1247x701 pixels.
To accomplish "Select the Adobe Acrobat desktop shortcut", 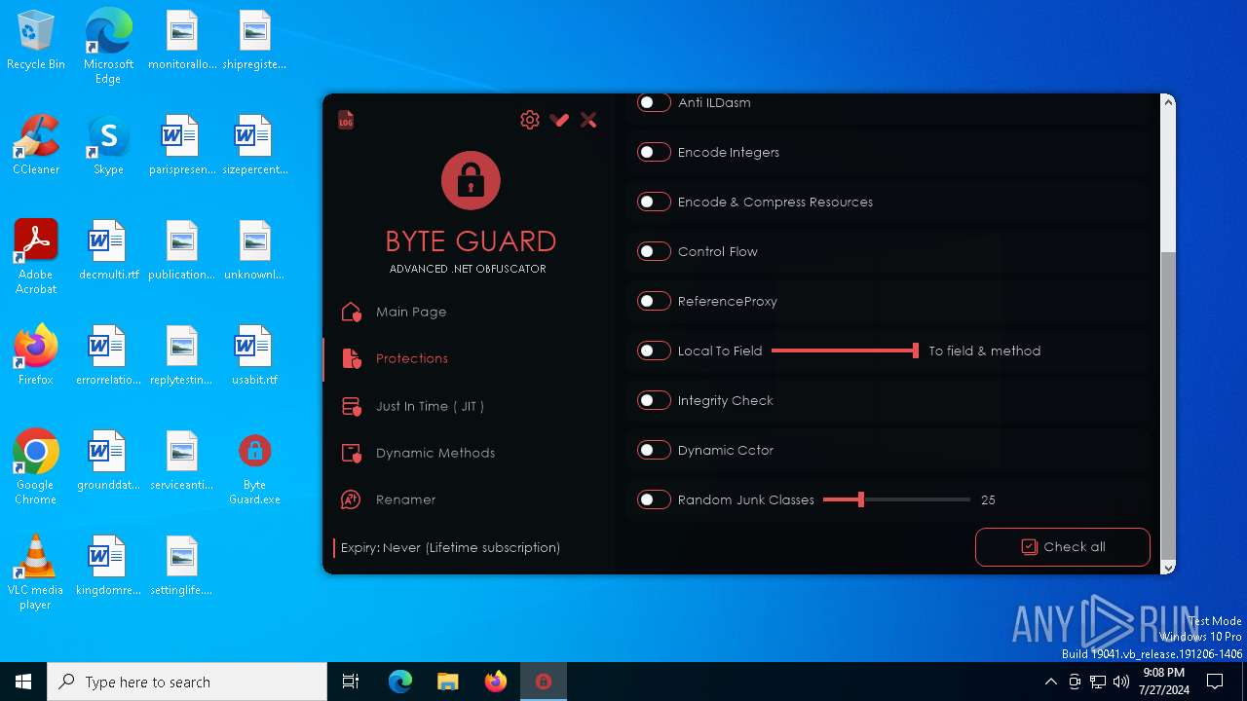I will tap(36, 256).
